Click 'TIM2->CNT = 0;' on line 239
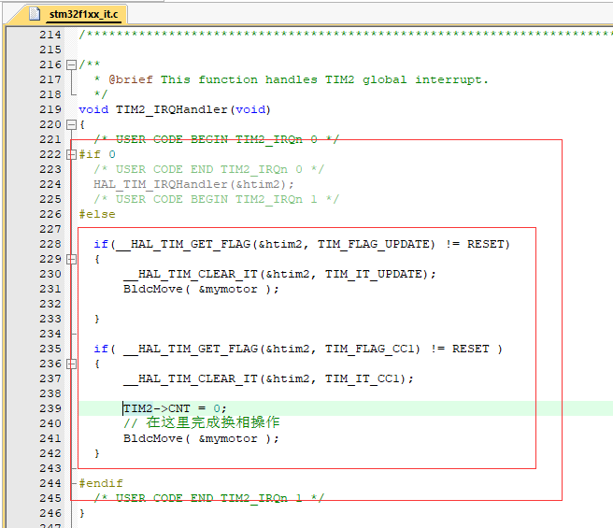 pos(175,408)
